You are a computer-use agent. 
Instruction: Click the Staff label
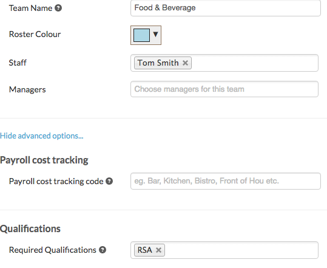pos(18,63)
